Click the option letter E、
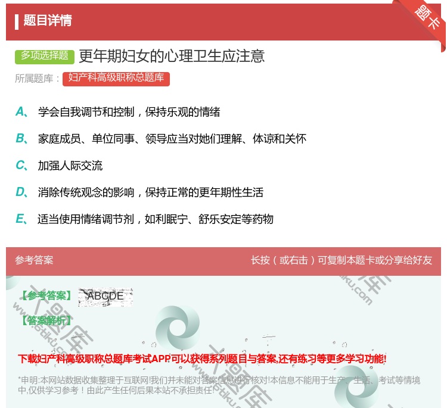 [21, 219]
